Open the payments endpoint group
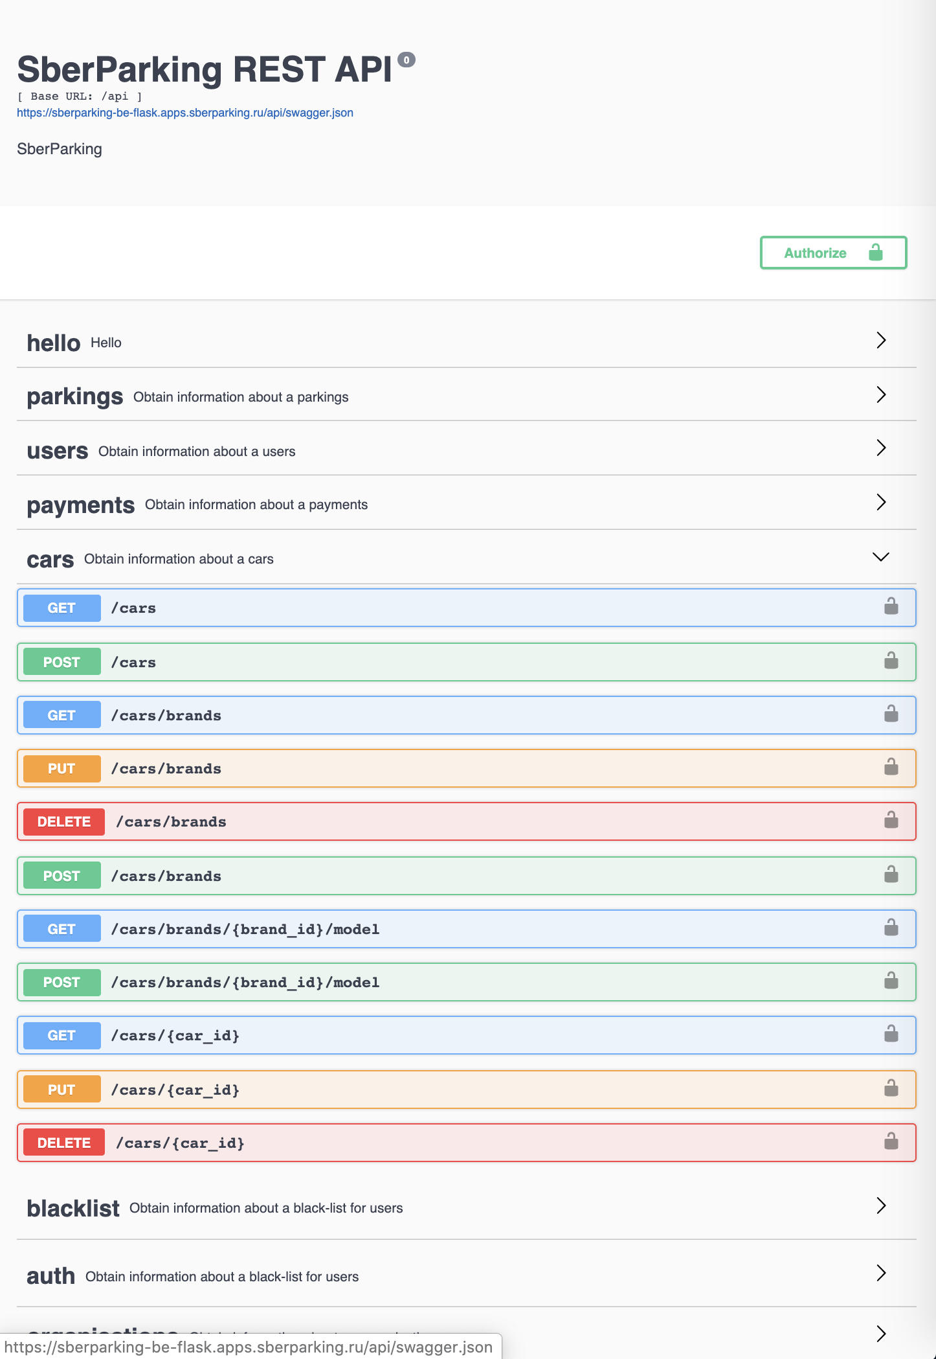The height and width of the screenshot is (1359, 936). click(80, 505)
